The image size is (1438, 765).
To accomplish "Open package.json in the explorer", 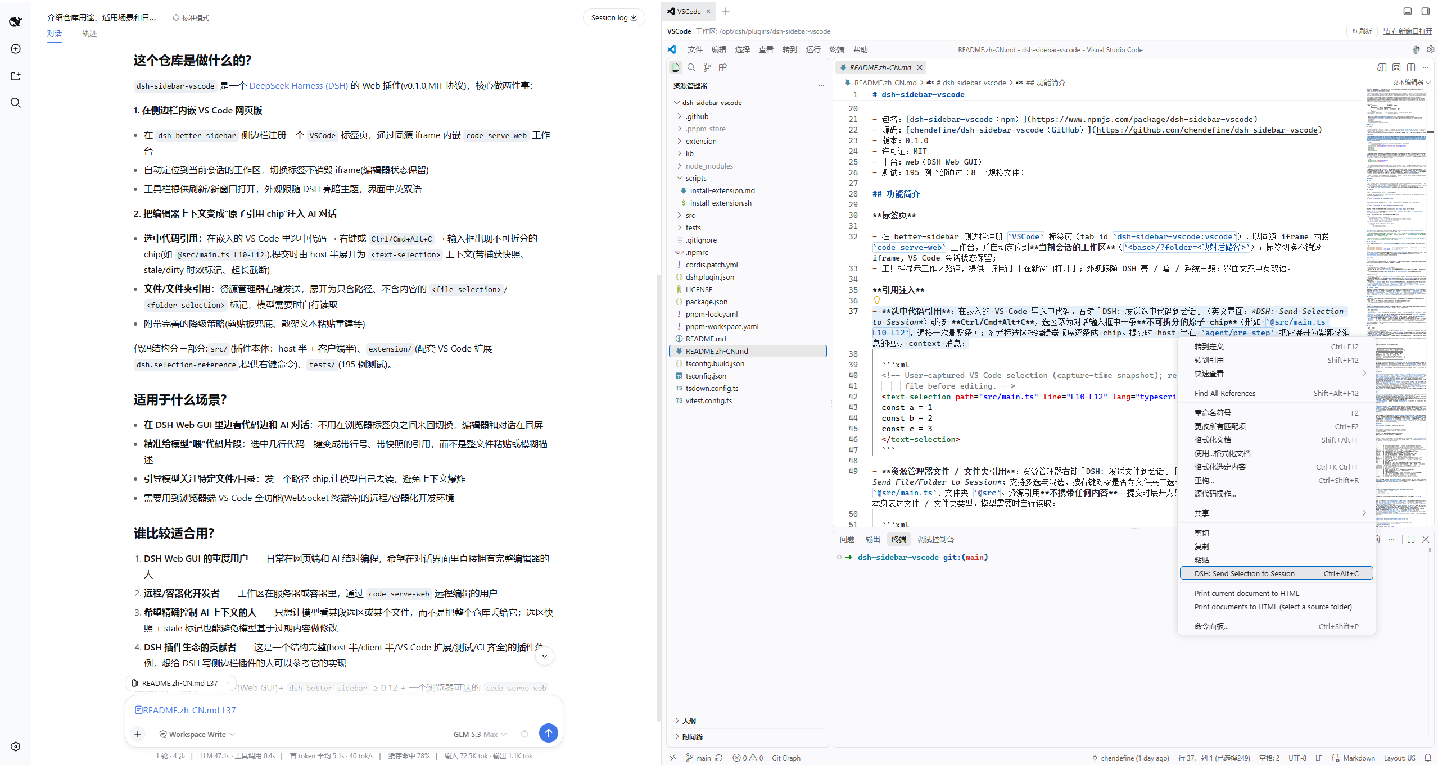I will click(706, 302).
